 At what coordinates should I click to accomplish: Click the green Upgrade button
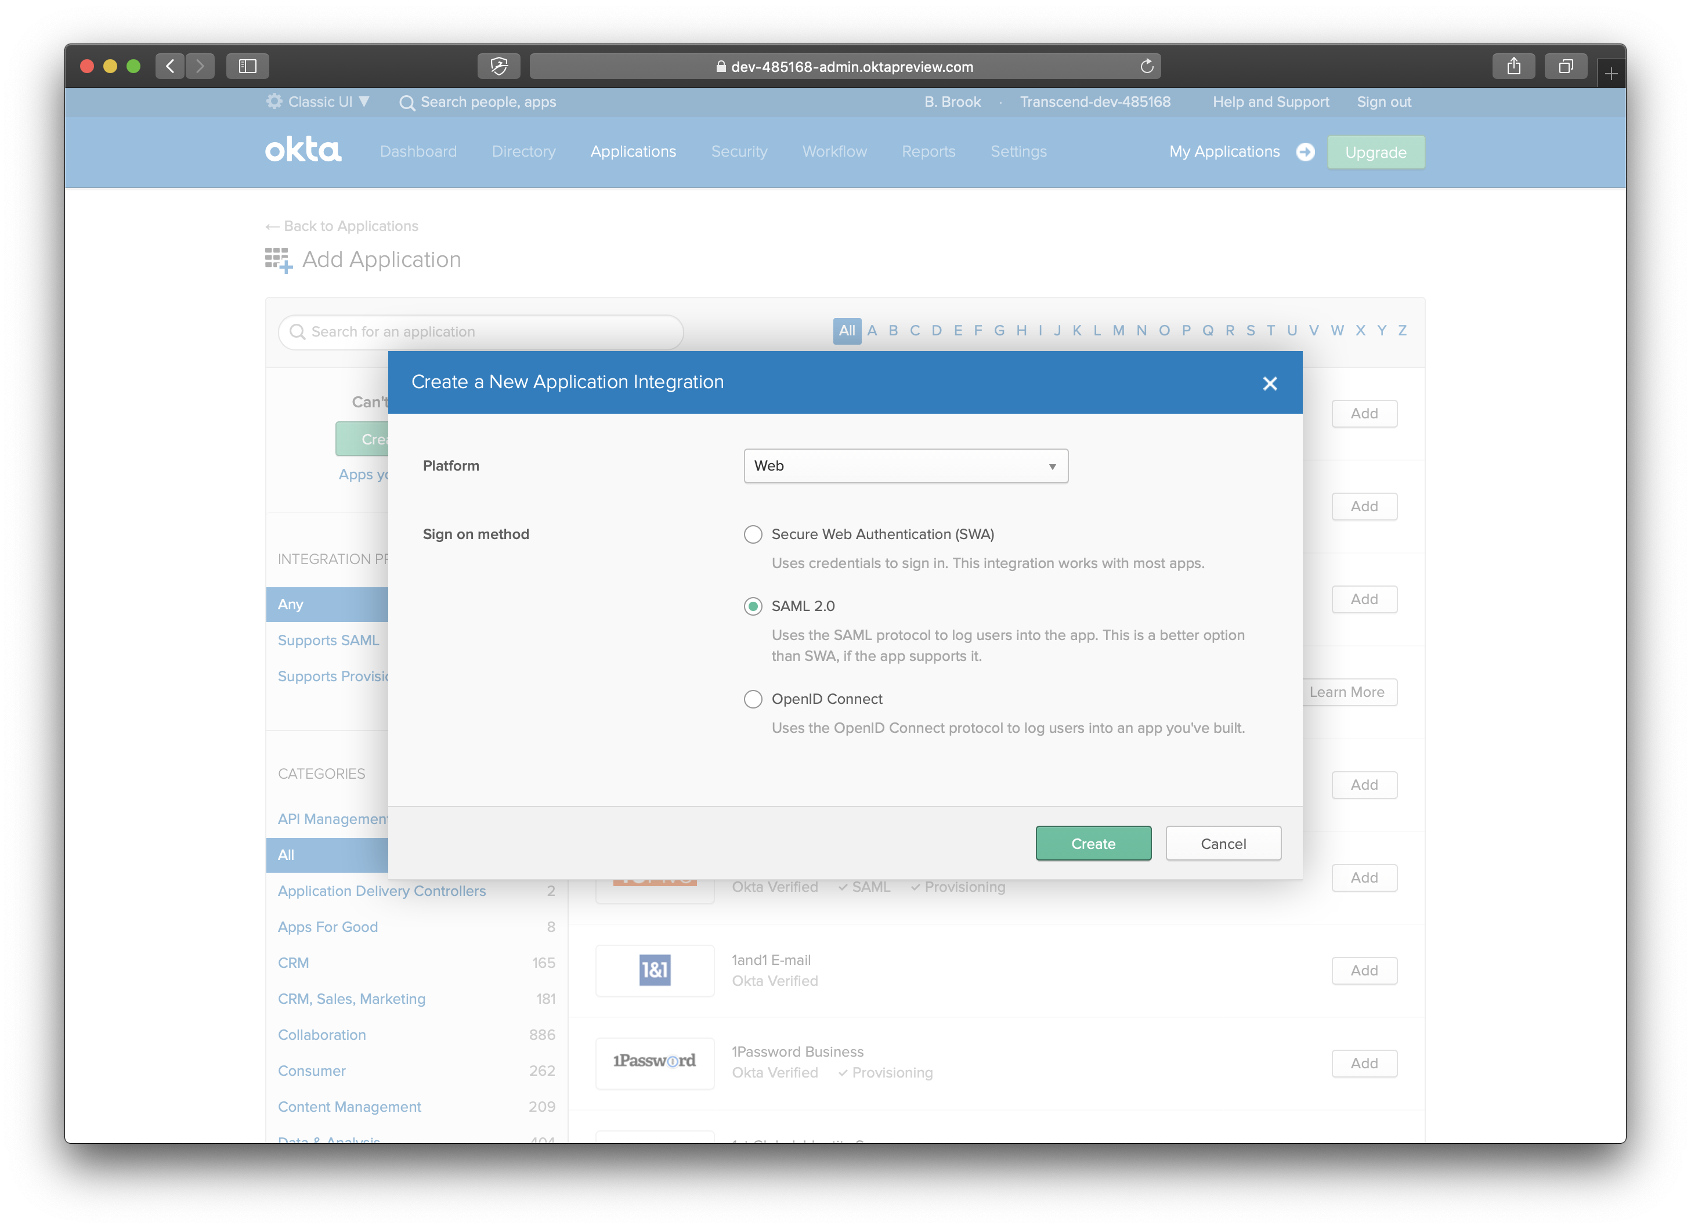pyautogui.click(x=1376, y=152)
